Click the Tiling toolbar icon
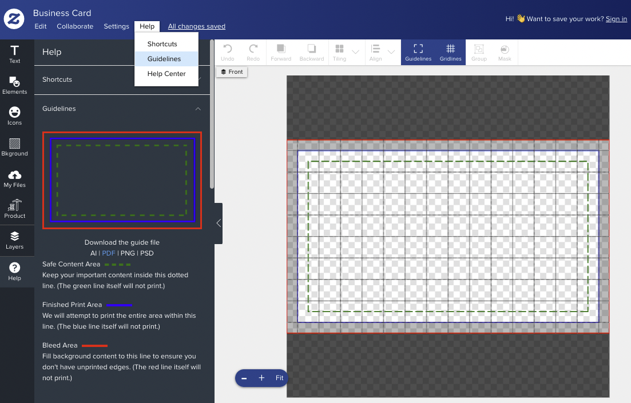Screen dimensions: 631x403 (x=339, y=52)
